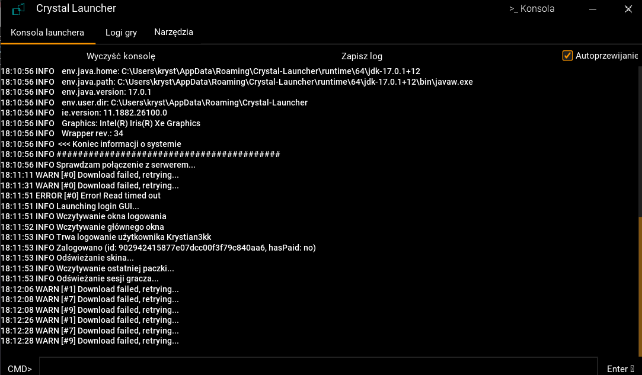Click the console vertical scrollbar thumb
642x375 pixels.
(x=640, y=284)
